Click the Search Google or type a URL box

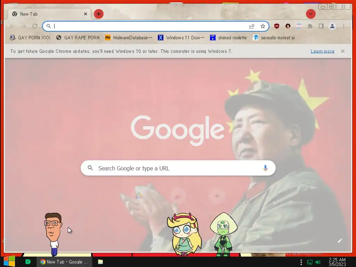point(178,168)
